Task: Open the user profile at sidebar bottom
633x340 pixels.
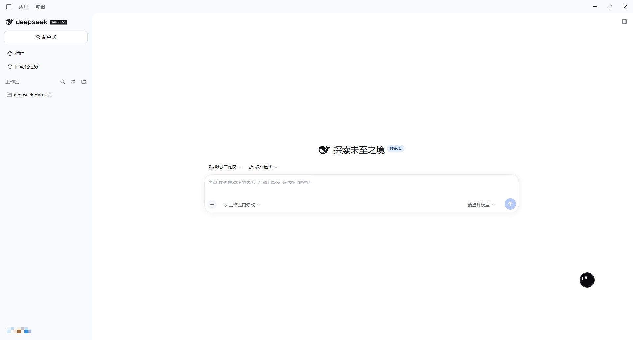Action: point(19,330)
